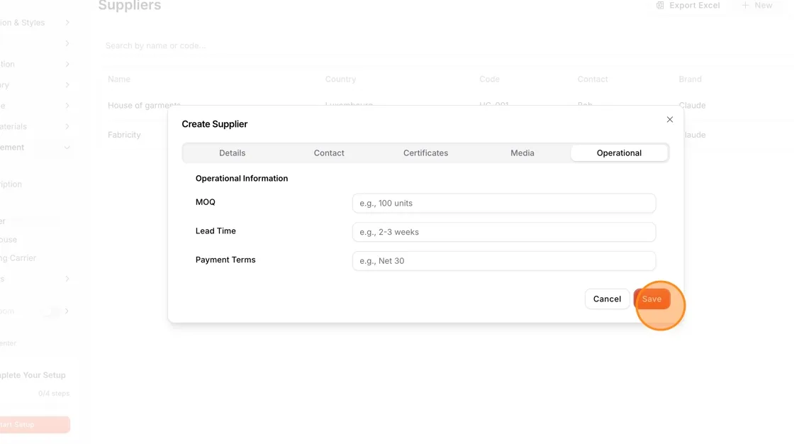794x444 pixels.
Task: Sort by Brand column header
Action: pyautogui.click(x=690, y=79)
